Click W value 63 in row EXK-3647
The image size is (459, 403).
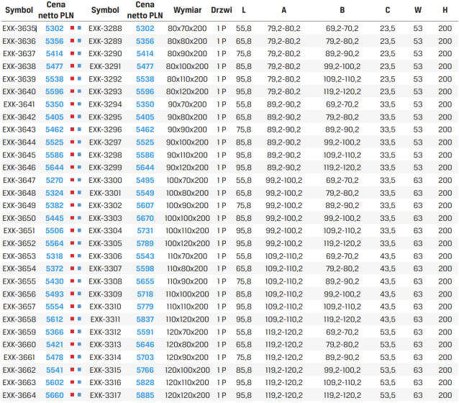click(418, 180)
